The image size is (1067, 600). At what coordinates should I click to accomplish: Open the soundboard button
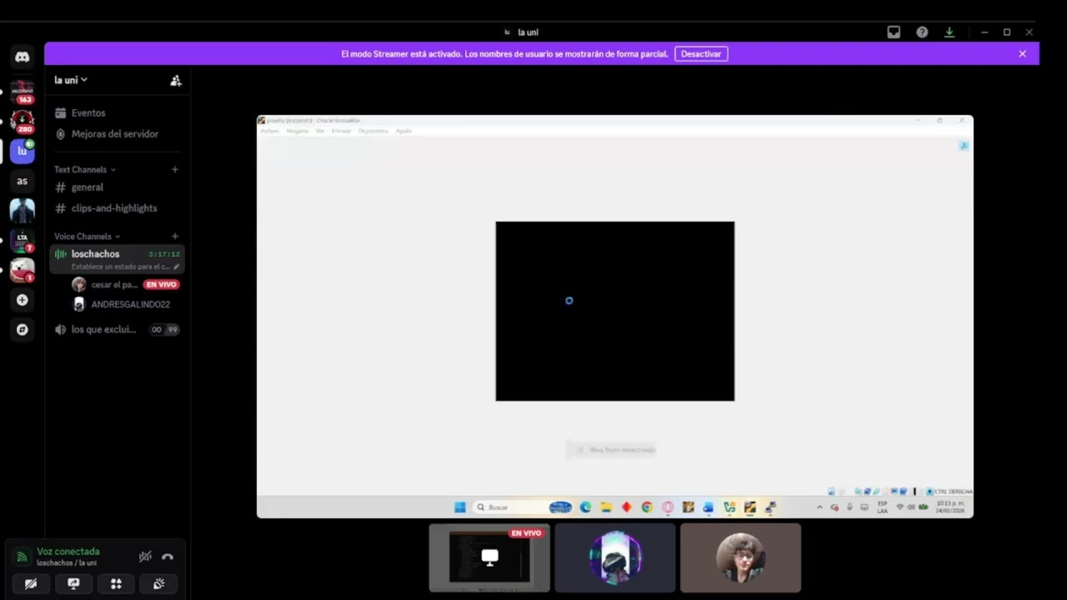tap(158, 584)
